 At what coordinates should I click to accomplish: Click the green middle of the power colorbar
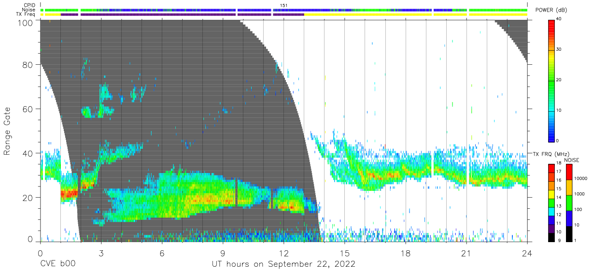(x=552, y=80)
